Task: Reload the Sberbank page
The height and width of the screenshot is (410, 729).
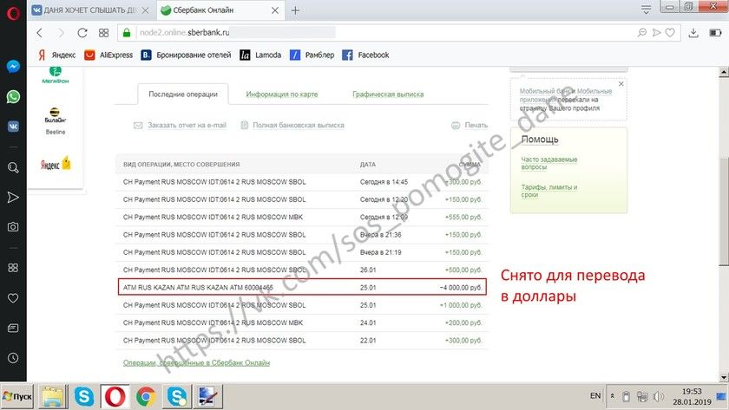Action: (x=82, y=33)
